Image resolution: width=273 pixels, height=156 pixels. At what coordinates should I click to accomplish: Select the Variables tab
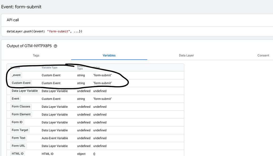(109, 55)
